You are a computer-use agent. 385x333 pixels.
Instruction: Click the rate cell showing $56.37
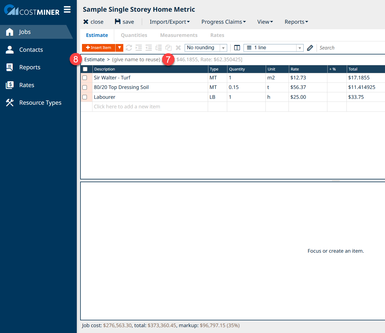click(x=308, y=87)
